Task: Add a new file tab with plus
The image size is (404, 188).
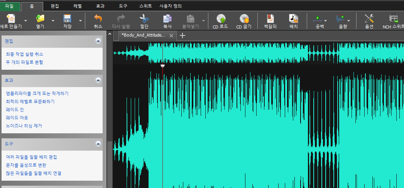Action: pyautogui.click(x=183, y=35)
